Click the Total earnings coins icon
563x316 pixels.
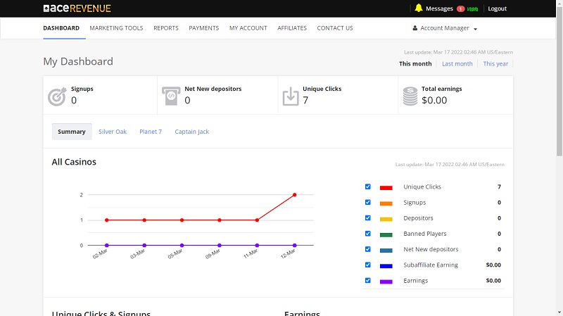pyautogui.click(x=410, y=96)
